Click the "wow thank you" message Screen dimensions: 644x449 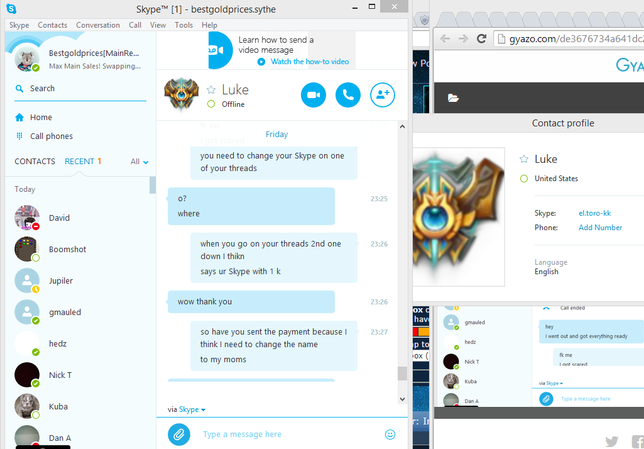click(251, 302)
